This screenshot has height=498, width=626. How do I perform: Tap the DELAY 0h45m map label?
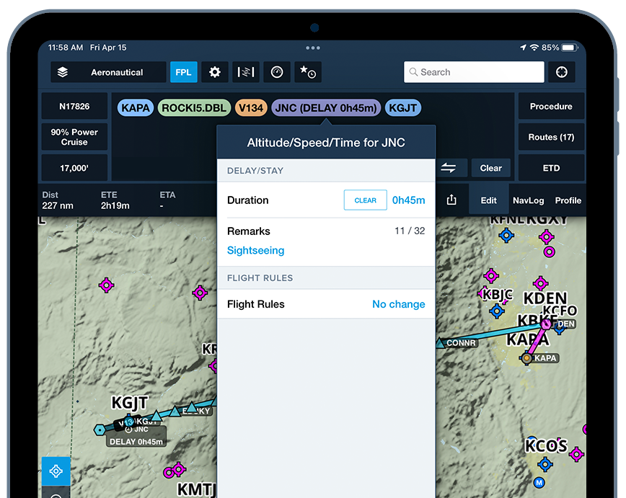pyautogui.click(x=136, y=442)
